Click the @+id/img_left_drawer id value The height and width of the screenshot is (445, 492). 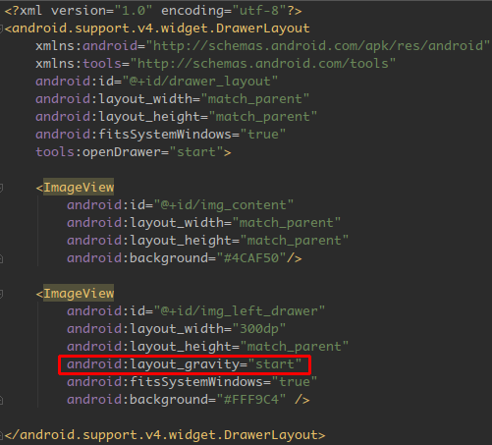pyautogui.click(x=240, y=311)
